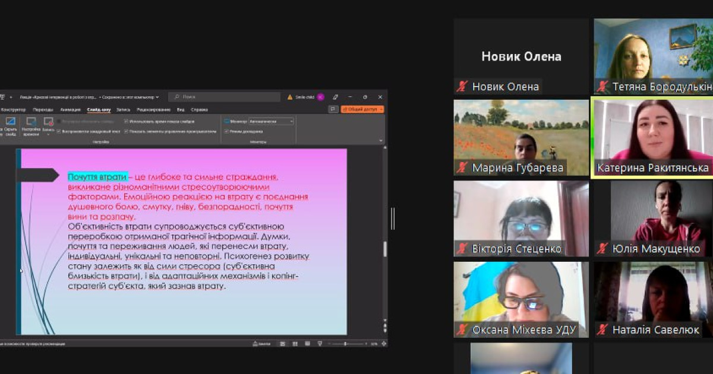
Task: Open the Transitions ribbon tab
Action: coord(43,110)
